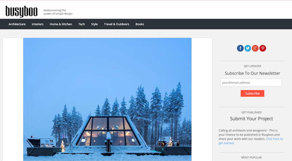Screen dimensions: 292x161
Task: Focus the your@email.address newsletter field
Action: tap(251, 83)
